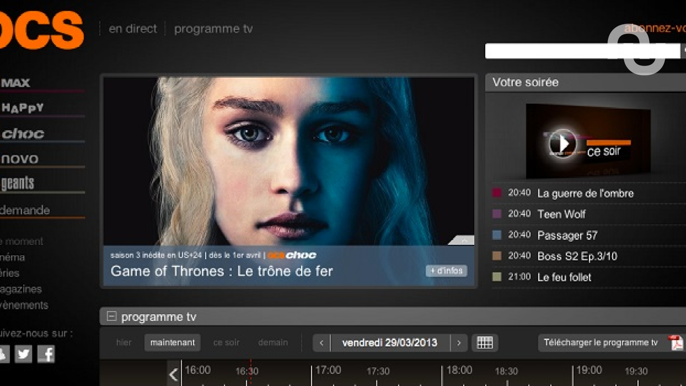The height and width of the screenshot is (386, 686).
Task: Switch to the 'ce soir' tab
Action: [226, 343]
